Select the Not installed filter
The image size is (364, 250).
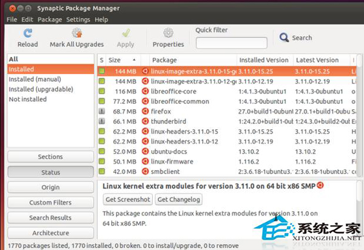tap(50, 99)
